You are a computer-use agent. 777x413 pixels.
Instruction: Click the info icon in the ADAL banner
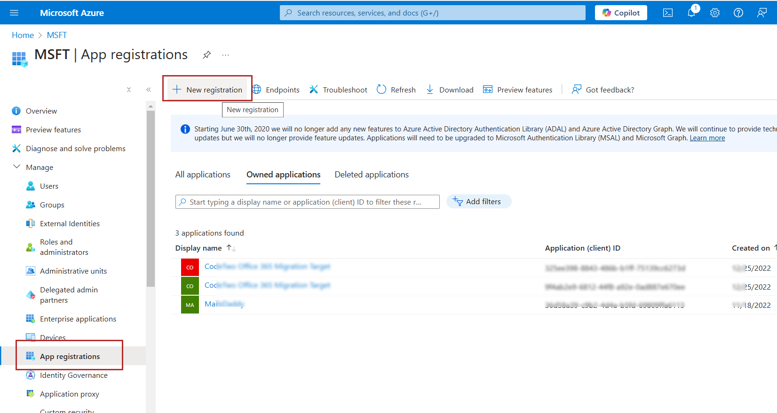(185, 129)
